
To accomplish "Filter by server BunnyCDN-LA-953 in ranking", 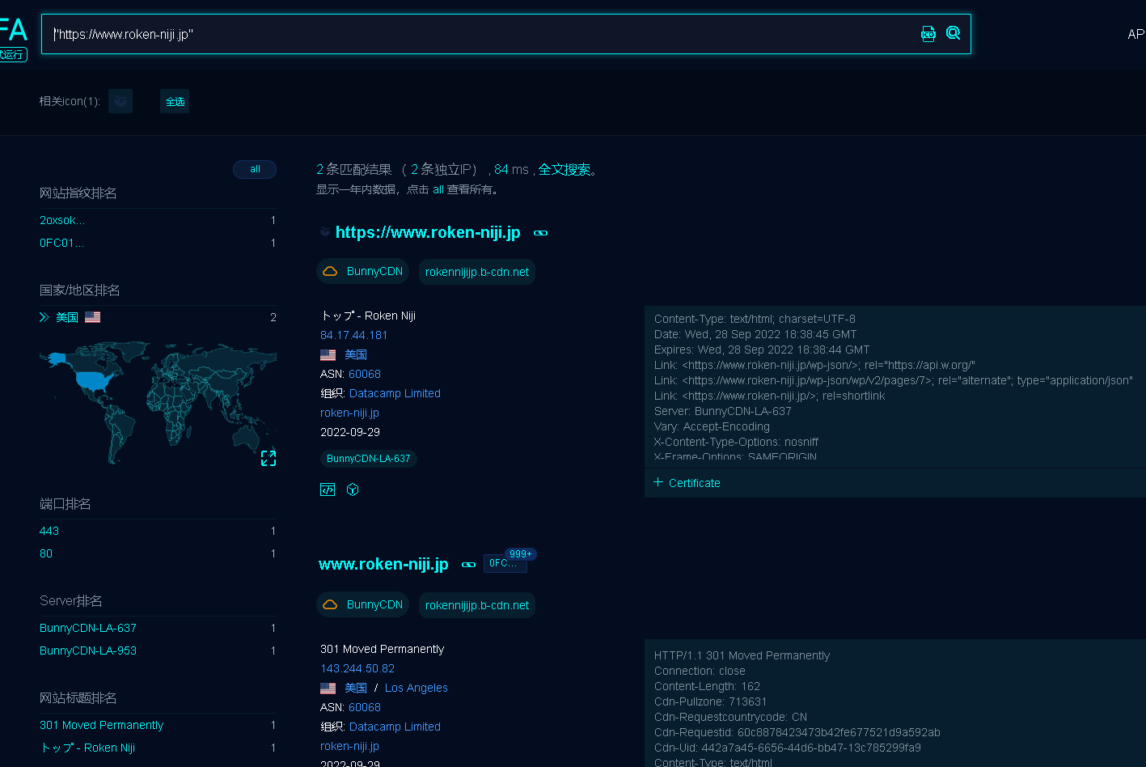I will pos(88,650).
